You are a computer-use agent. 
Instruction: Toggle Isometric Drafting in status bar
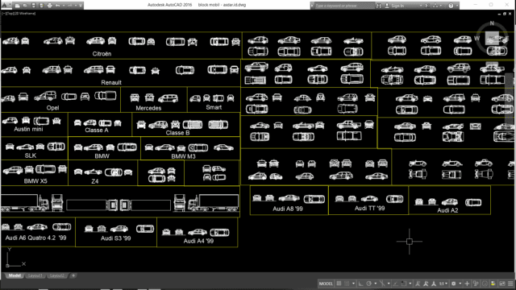tap(382, 284)
